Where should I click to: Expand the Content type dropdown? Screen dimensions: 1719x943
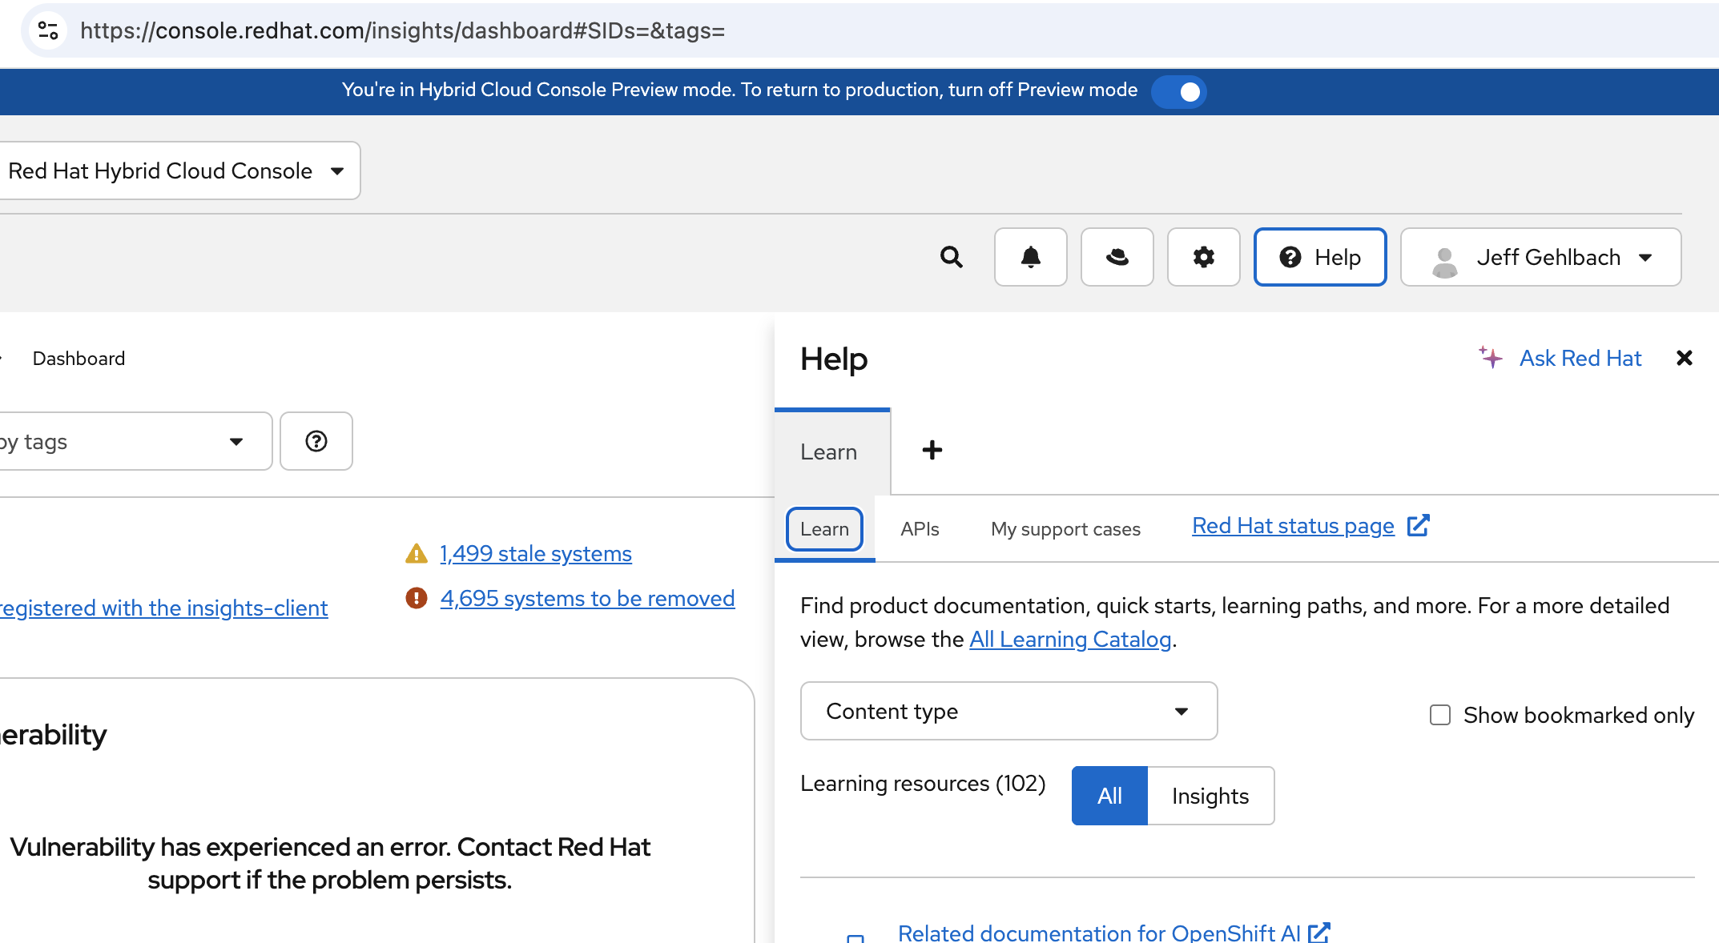point(1008,711)
